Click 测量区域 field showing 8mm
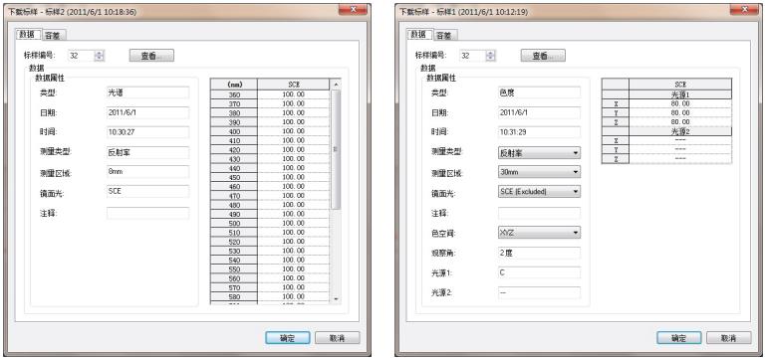 [147, 171]
